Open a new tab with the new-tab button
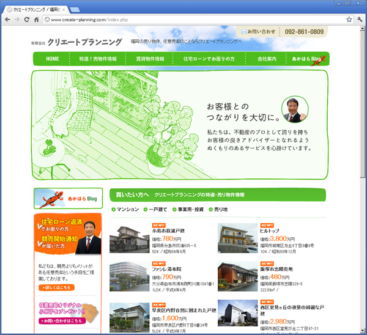Screen dimensions: 367x335 coord(75,10)
